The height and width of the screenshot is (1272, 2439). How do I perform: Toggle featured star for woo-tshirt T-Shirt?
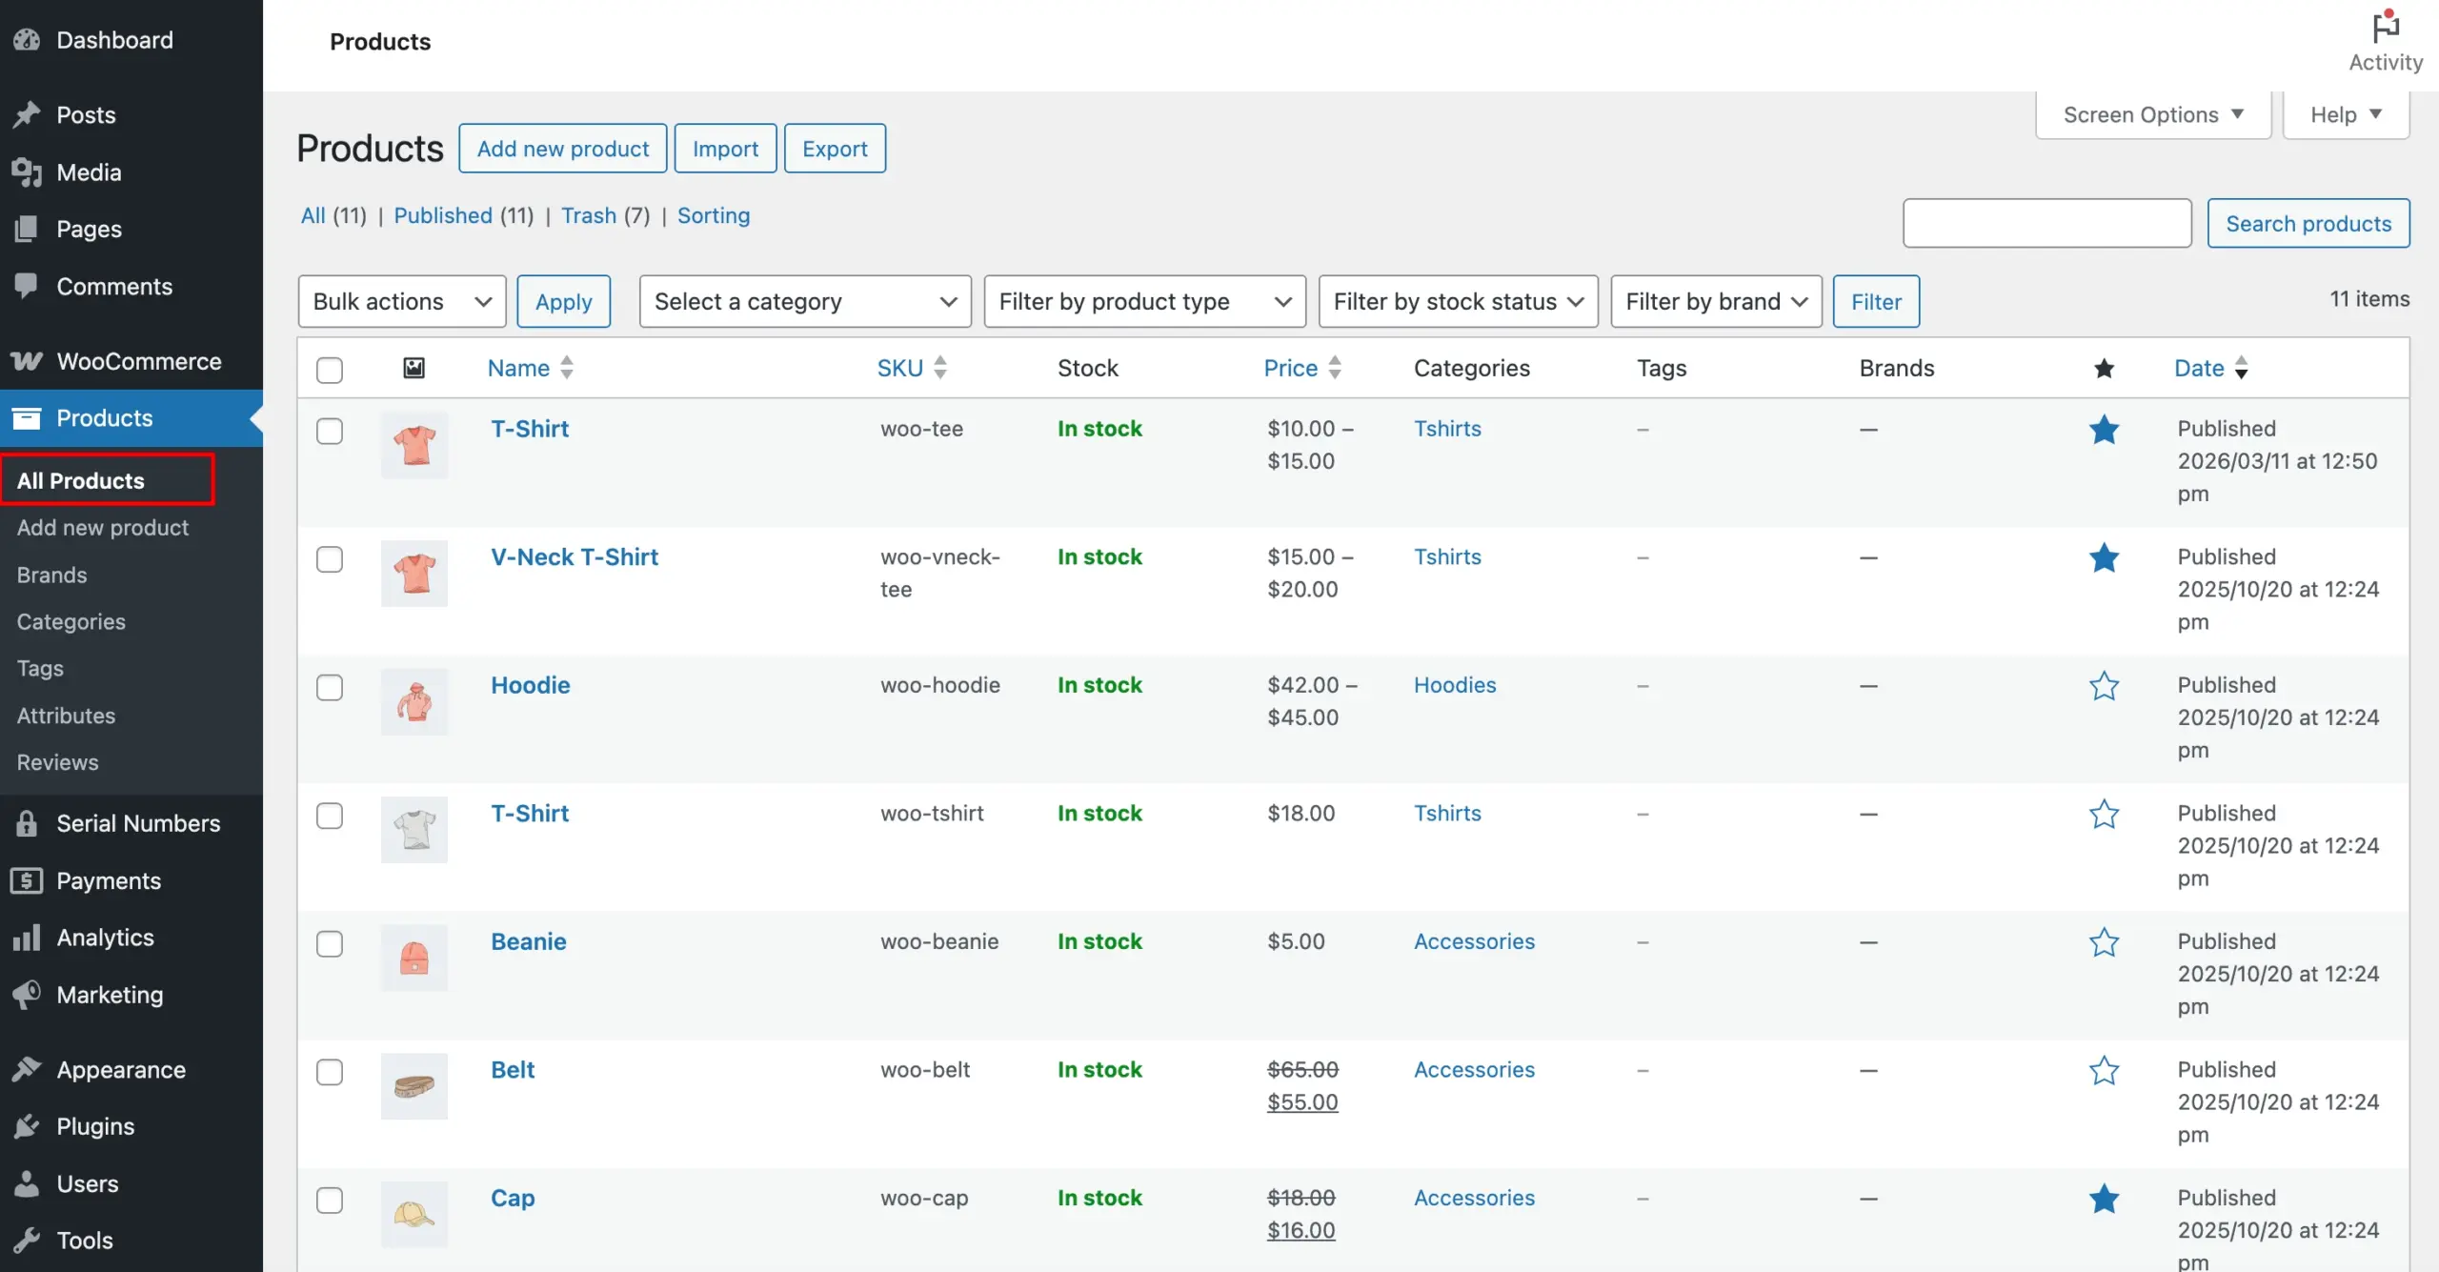coord(2104,814)
